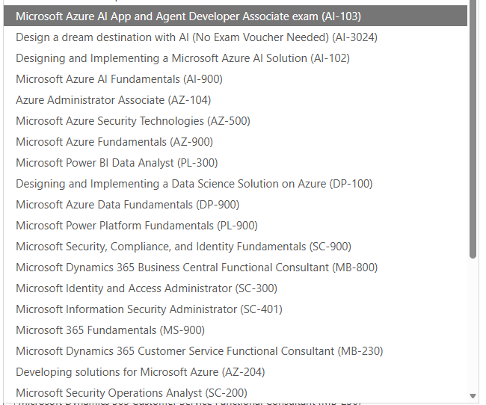Select Microsoft Azure Fundamentals (AZ-900)
The height and width of the screenshot is (405, 486).
coord(236,142)
